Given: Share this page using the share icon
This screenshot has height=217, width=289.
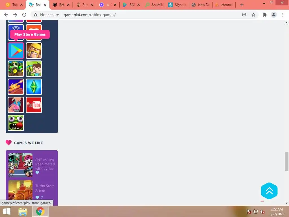Looking at the screenshot, I should pos(244,15).
